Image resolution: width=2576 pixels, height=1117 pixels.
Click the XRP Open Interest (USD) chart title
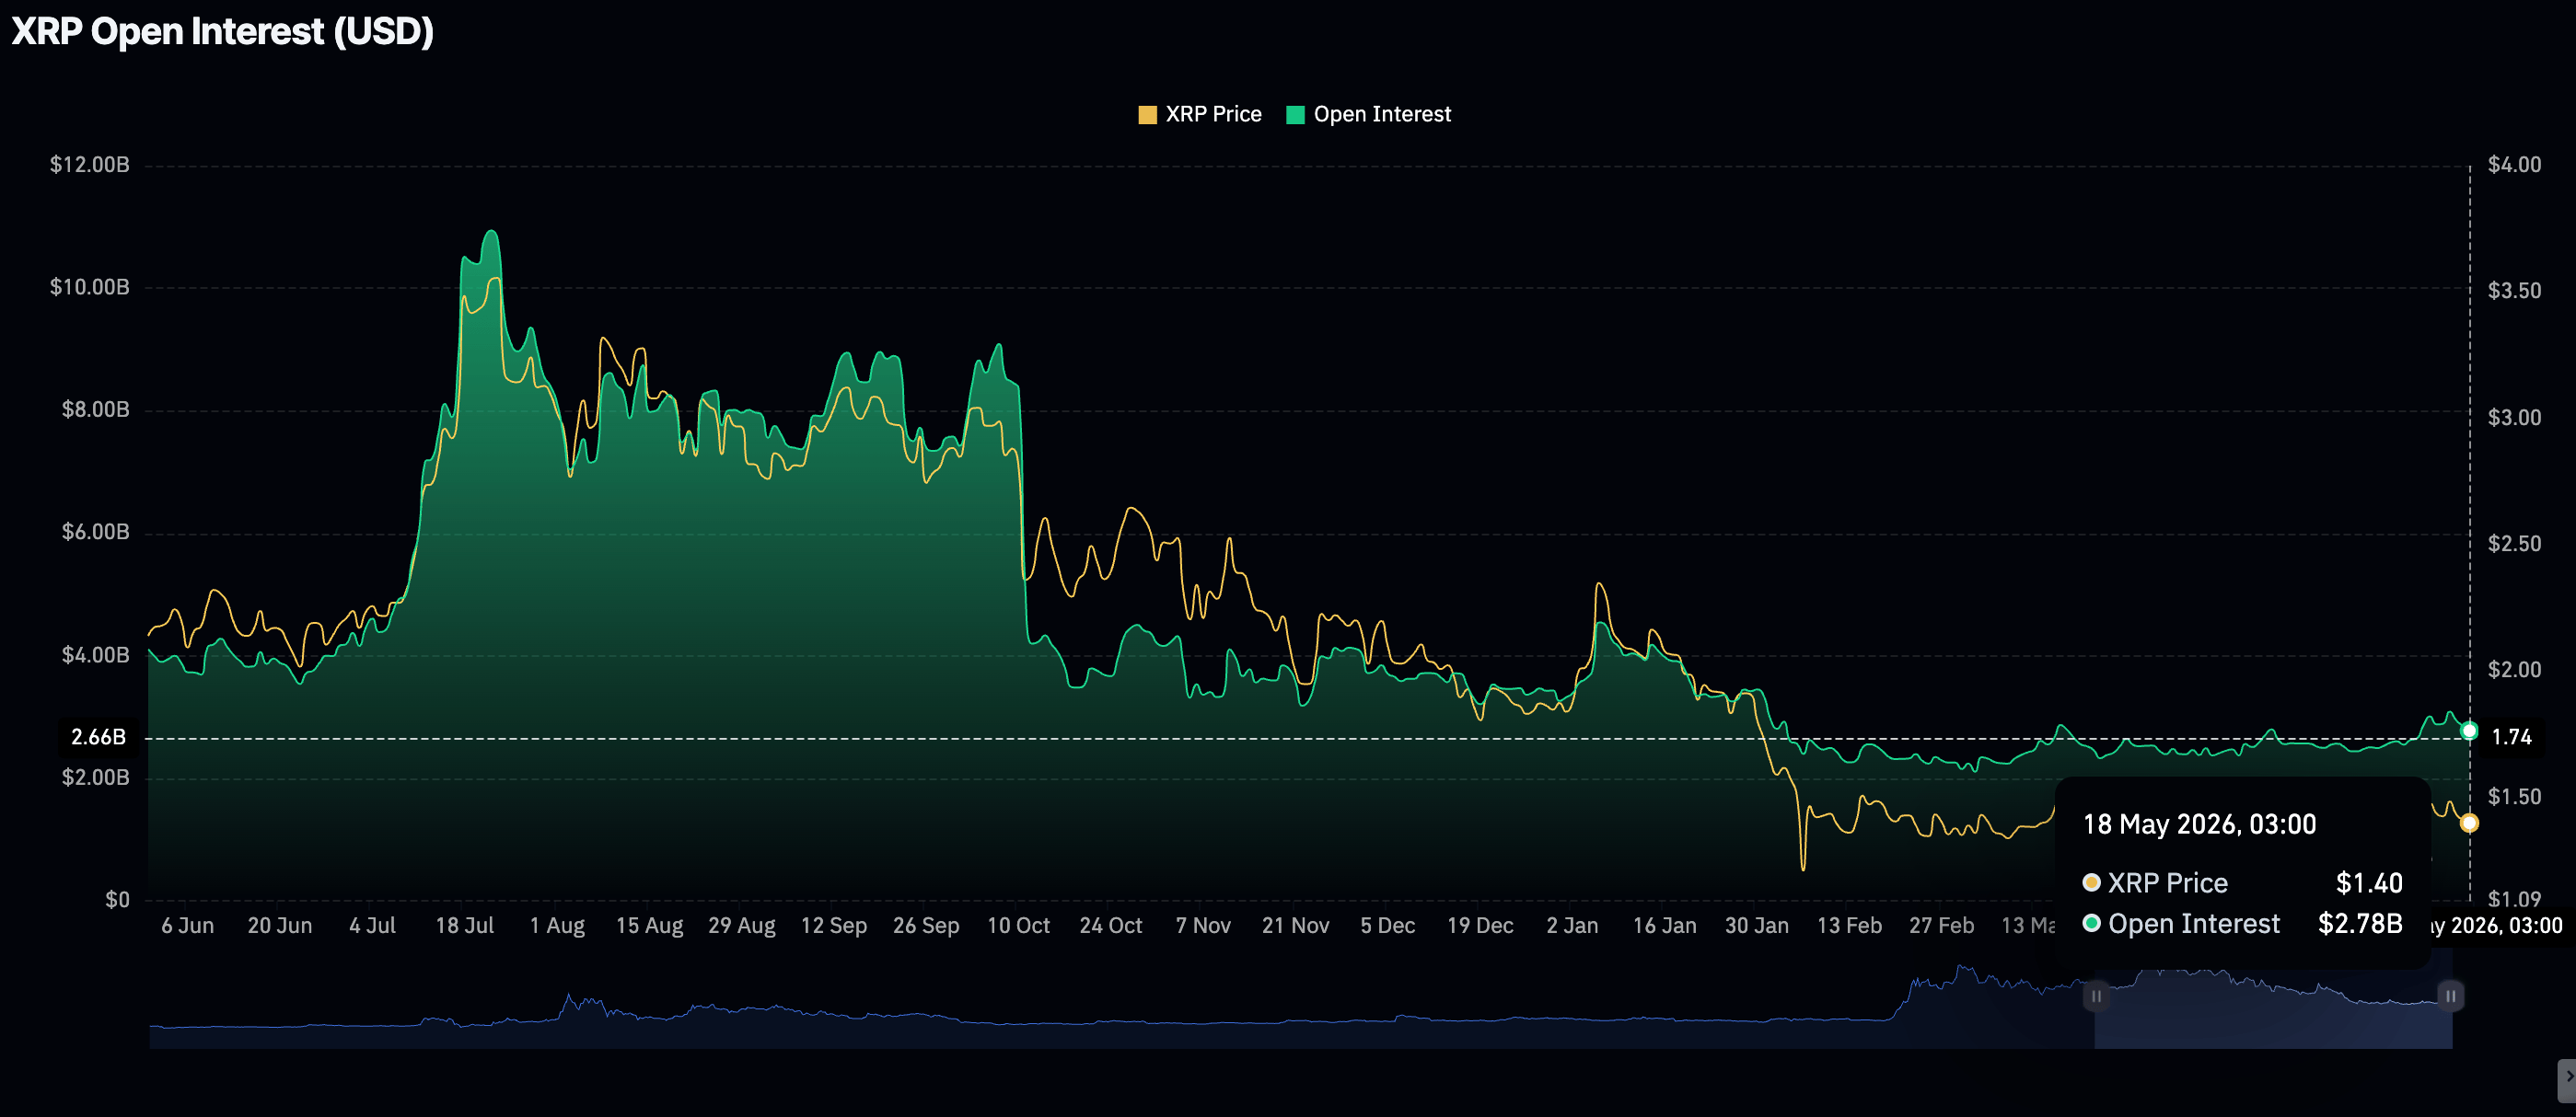(x=223, y=32)
